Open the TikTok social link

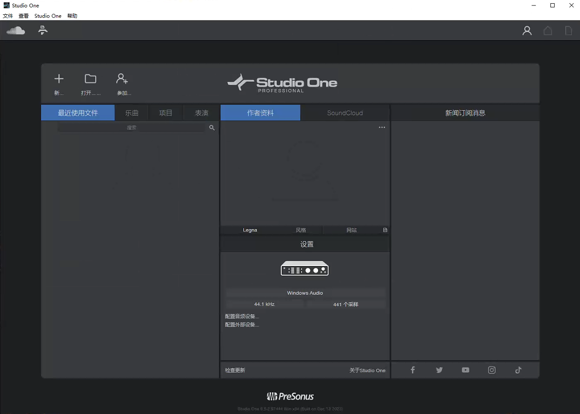click(x=518, y=370)
